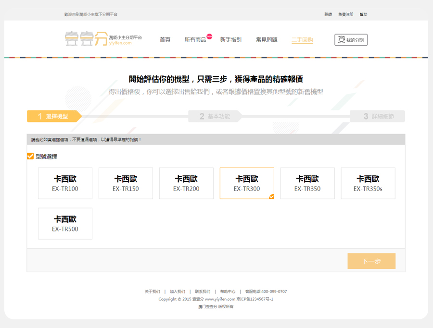This screenshot has height=328, width=433.
Task: Open the 关于我们 footer link
Action: click(x=153, y=292)
